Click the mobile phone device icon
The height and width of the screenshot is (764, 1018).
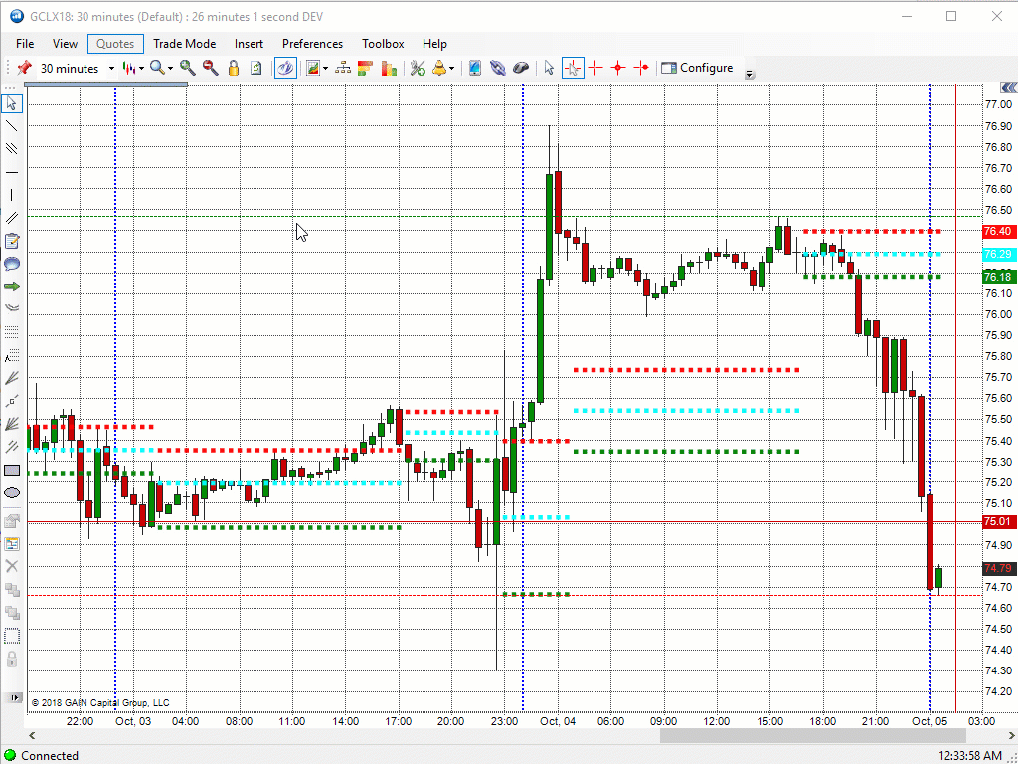474,68
